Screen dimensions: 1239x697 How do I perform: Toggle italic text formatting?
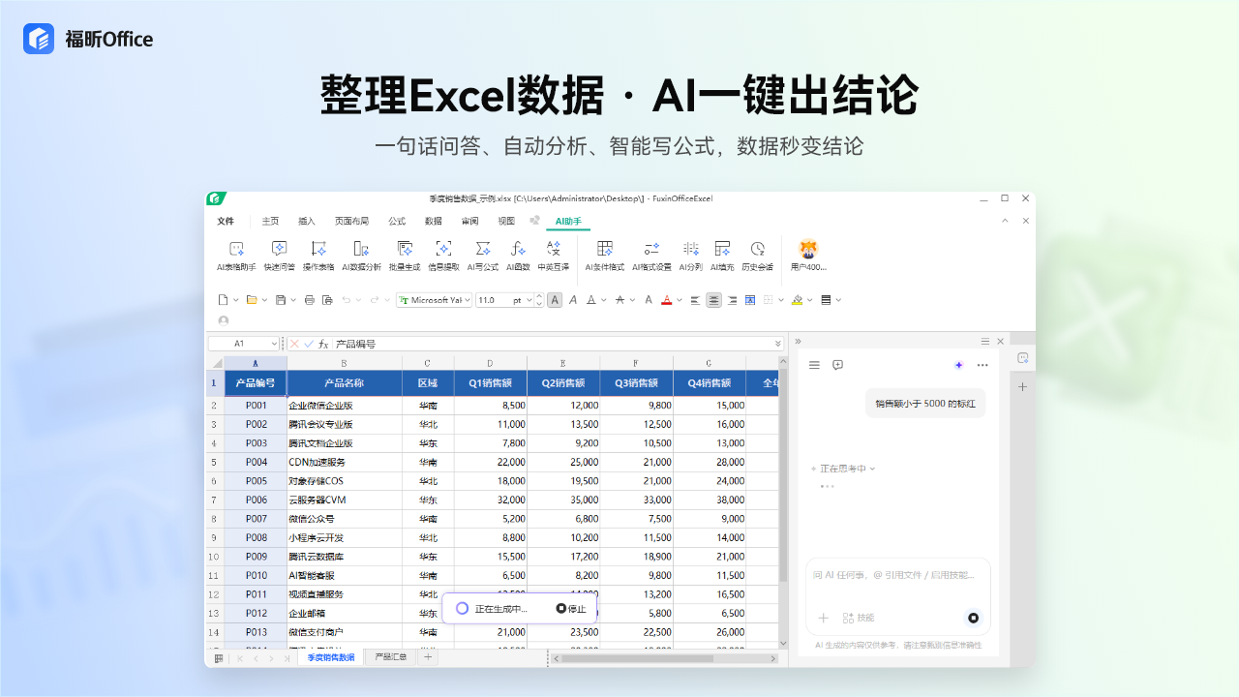(x=573, y=300)
